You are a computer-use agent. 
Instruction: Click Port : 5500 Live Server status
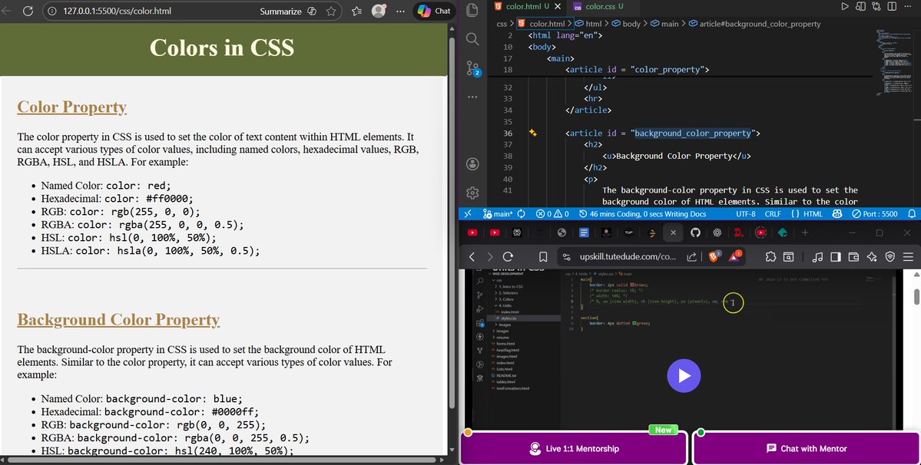click(x=875, y=214)
